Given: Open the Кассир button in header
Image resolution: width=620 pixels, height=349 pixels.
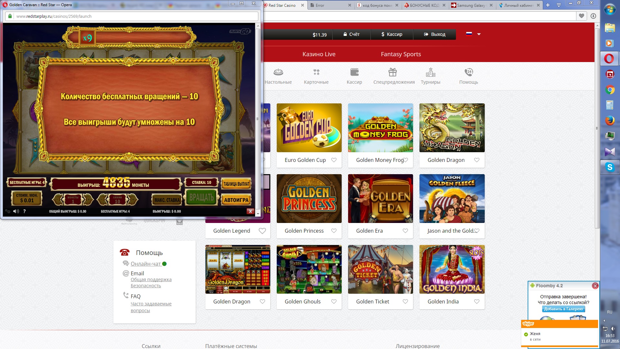Looking at the screenshot, I should 392,34.
